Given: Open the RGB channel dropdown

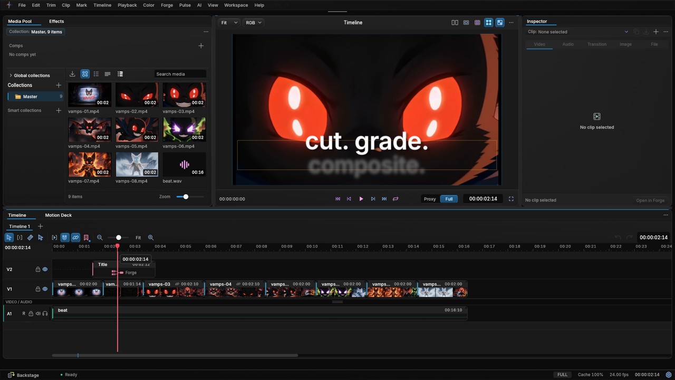Looking at the screenshot, I should (253, 23).
